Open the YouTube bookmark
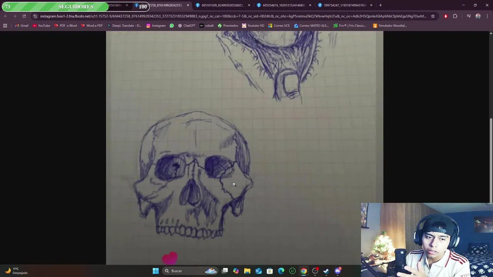Image resolution: width=493 pixels, height=277 pixels. coord(41,25)
